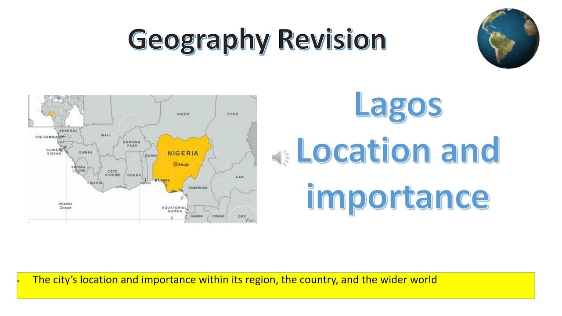Click the Africa inset map in the corner
The width and height of the screenshot is (562, 316).
pos(56,111)
